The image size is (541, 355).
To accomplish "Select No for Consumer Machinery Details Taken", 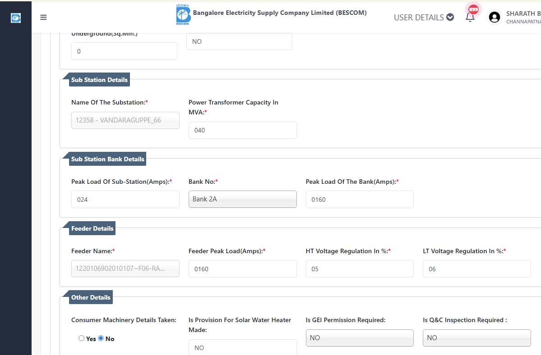I will point(101,338).
